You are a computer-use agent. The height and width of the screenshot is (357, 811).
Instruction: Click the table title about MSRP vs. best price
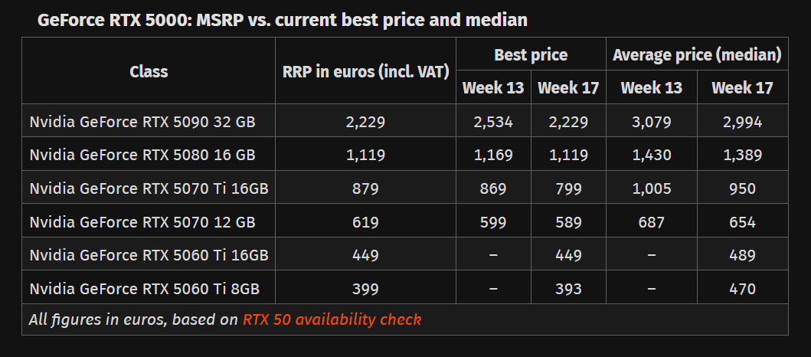click(x=282, y=19)
